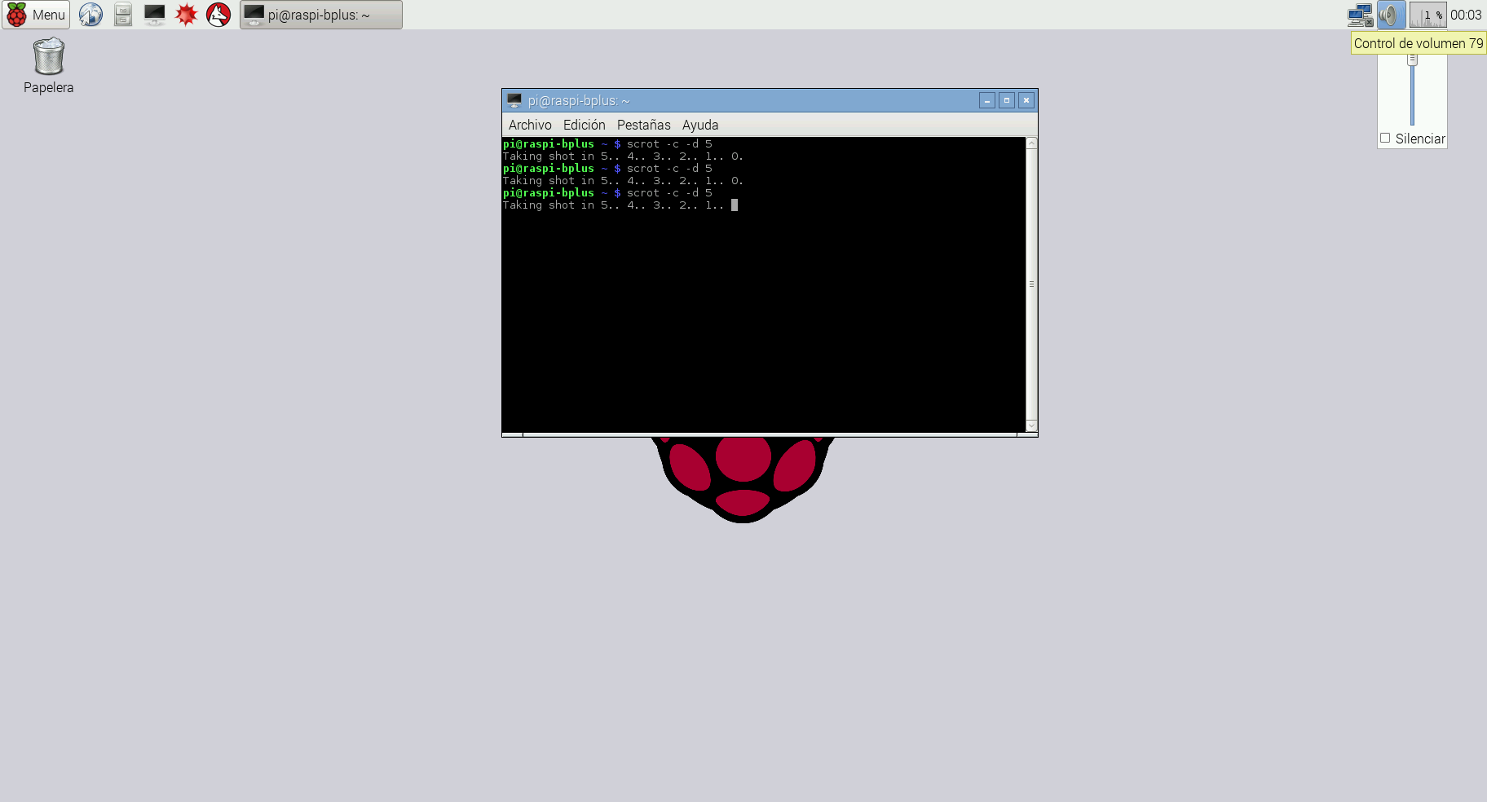Launch Wolfram wolf icon in panel
1487x802 pixels.
pos(218,15)
